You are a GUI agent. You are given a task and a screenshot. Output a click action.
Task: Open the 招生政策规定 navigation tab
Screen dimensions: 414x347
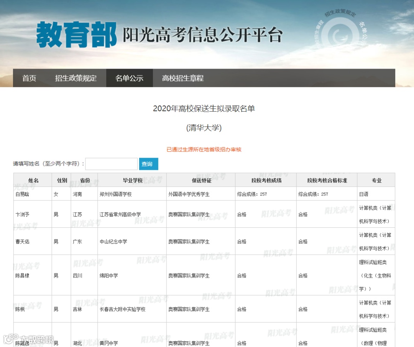click(76, 78)
